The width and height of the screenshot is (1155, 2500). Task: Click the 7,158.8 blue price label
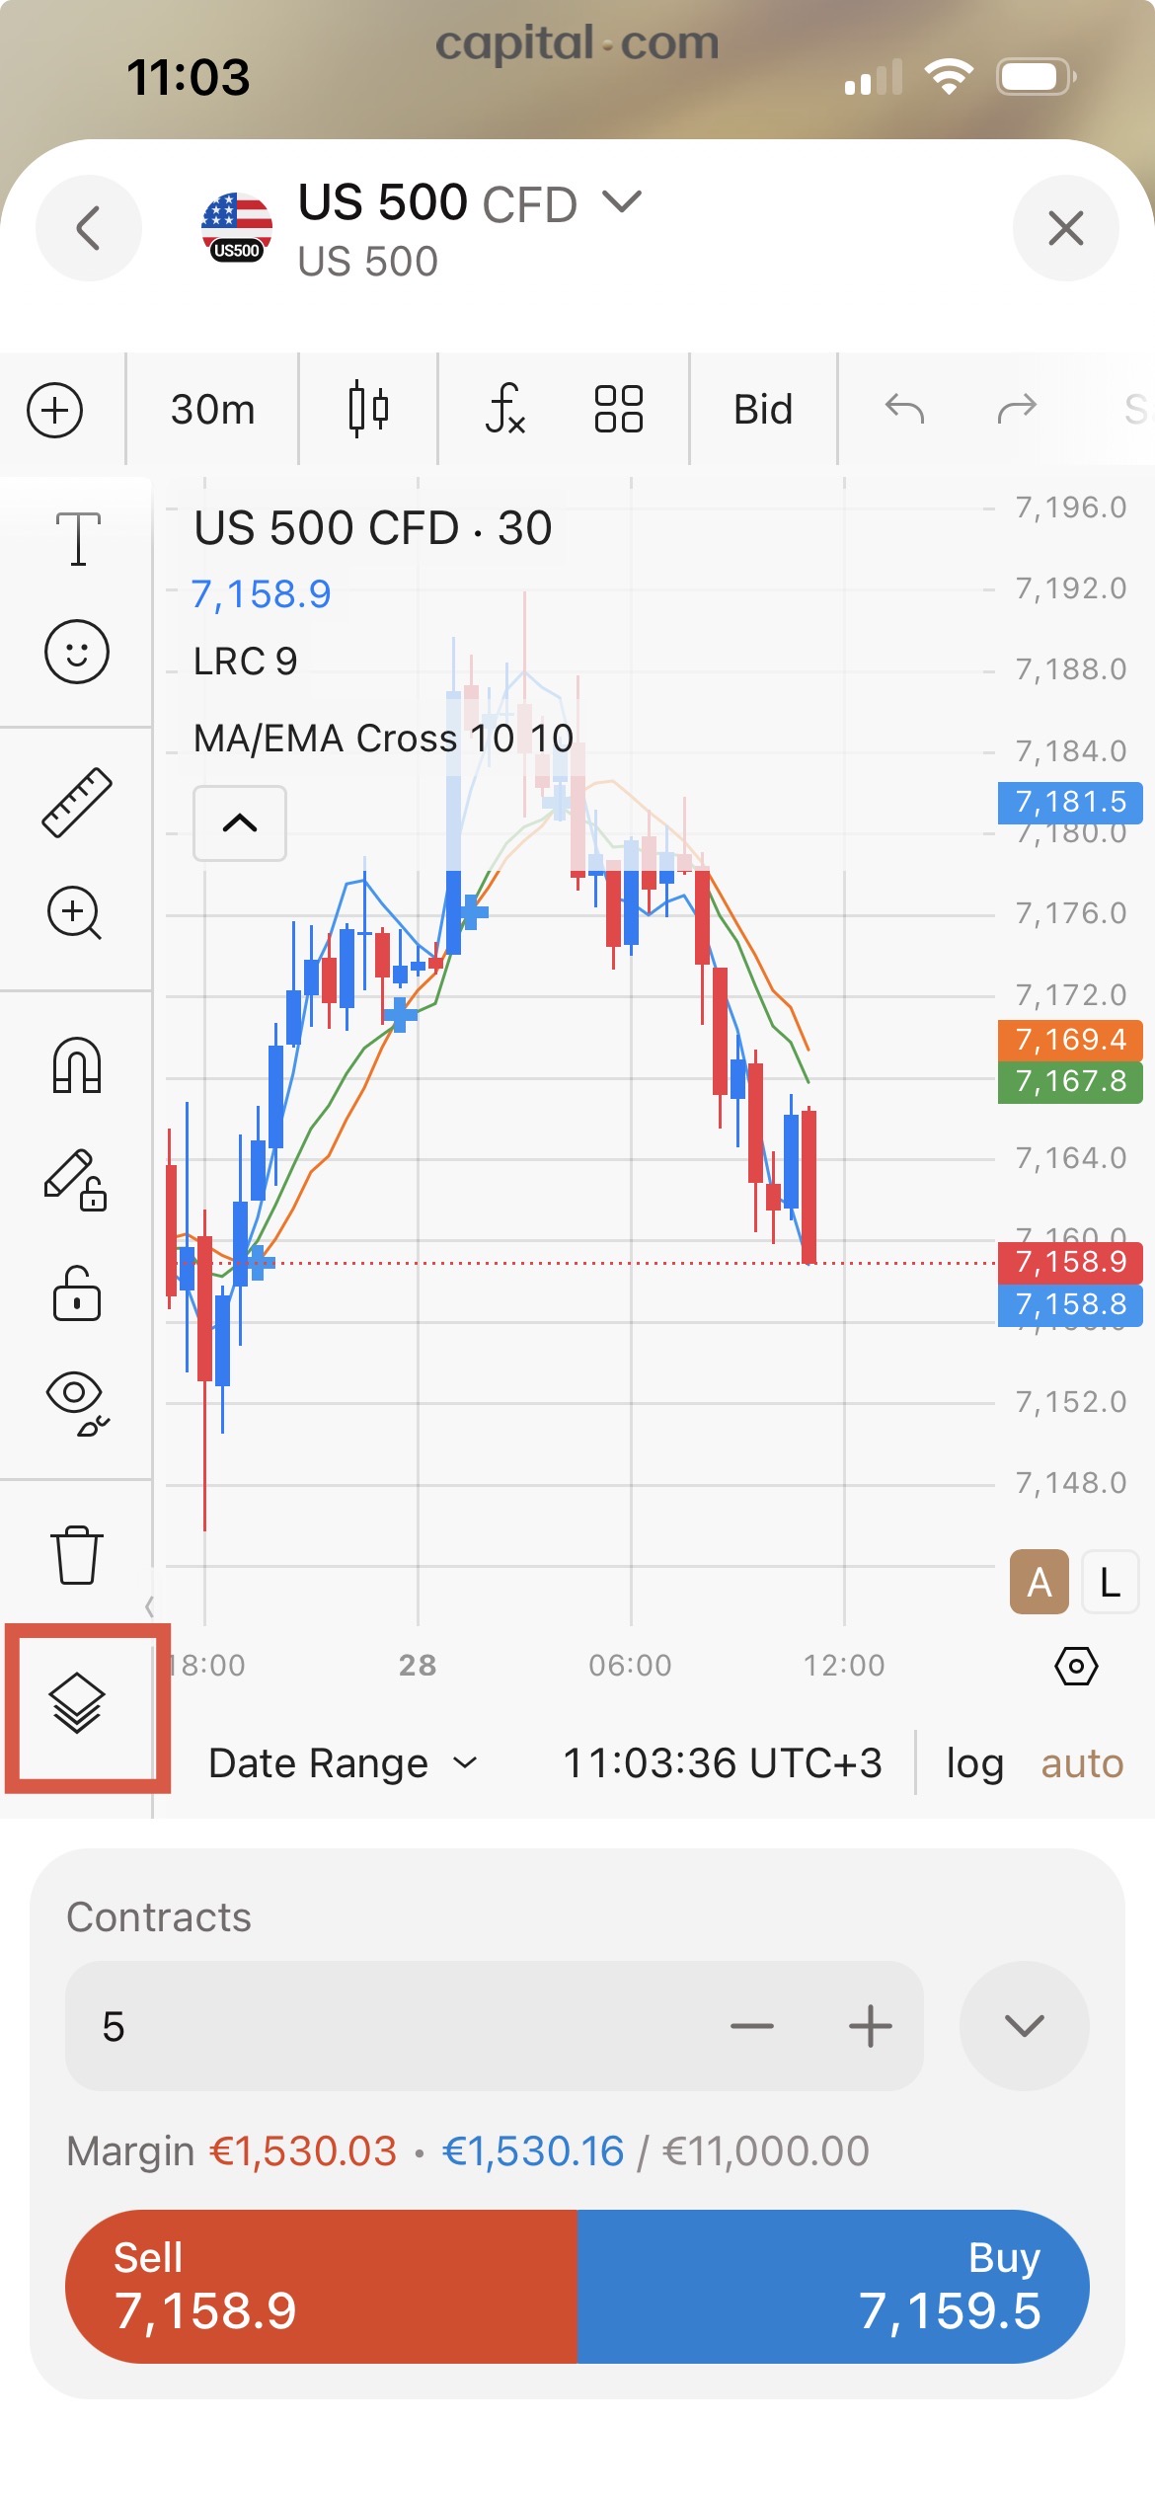[x=1070, y=1305]
